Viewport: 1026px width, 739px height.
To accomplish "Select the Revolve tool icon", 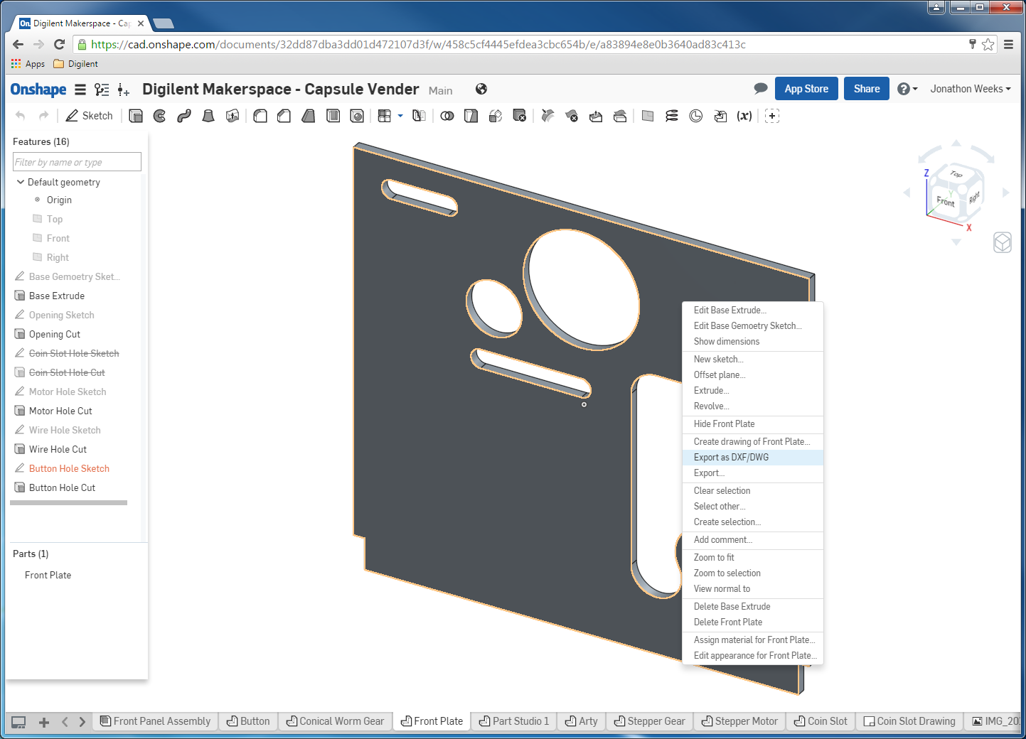I will coord(160,116).
